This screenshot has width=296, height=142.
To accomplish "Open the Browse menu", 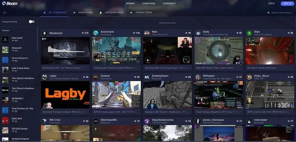I will [130, 3].
